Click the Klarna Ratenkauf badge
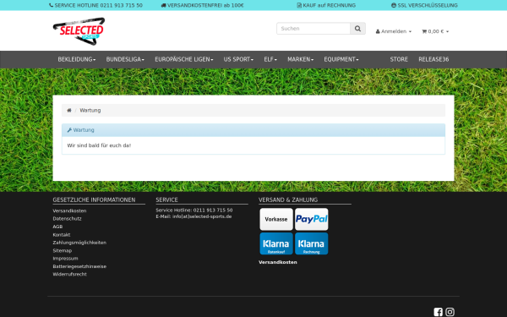Screen dimensions: 507x317 coord(276,243)
